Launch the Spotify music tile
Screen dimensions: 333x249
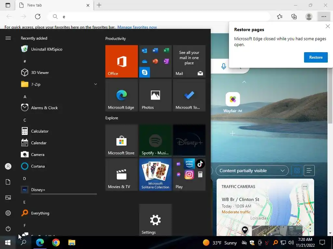click(155, 141)
